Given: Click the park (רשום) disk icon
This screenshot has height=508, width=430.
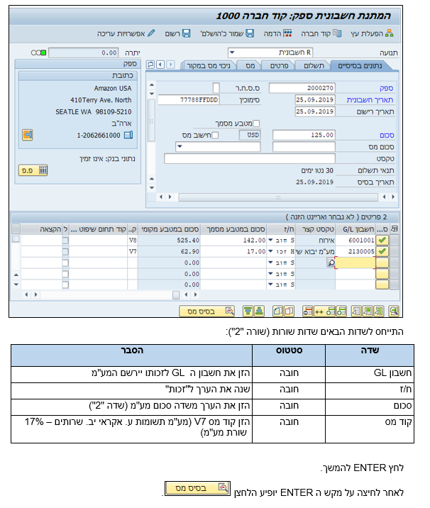Looking at the screenshot, I should 187,33.
